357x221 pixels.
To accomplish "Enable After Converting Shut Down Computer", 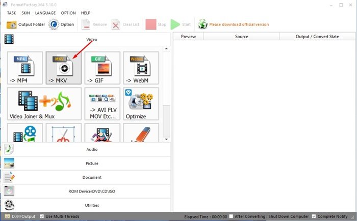I will 232,216.
